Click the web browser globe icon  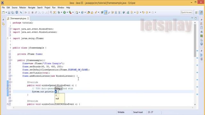[x=124, y=12]
